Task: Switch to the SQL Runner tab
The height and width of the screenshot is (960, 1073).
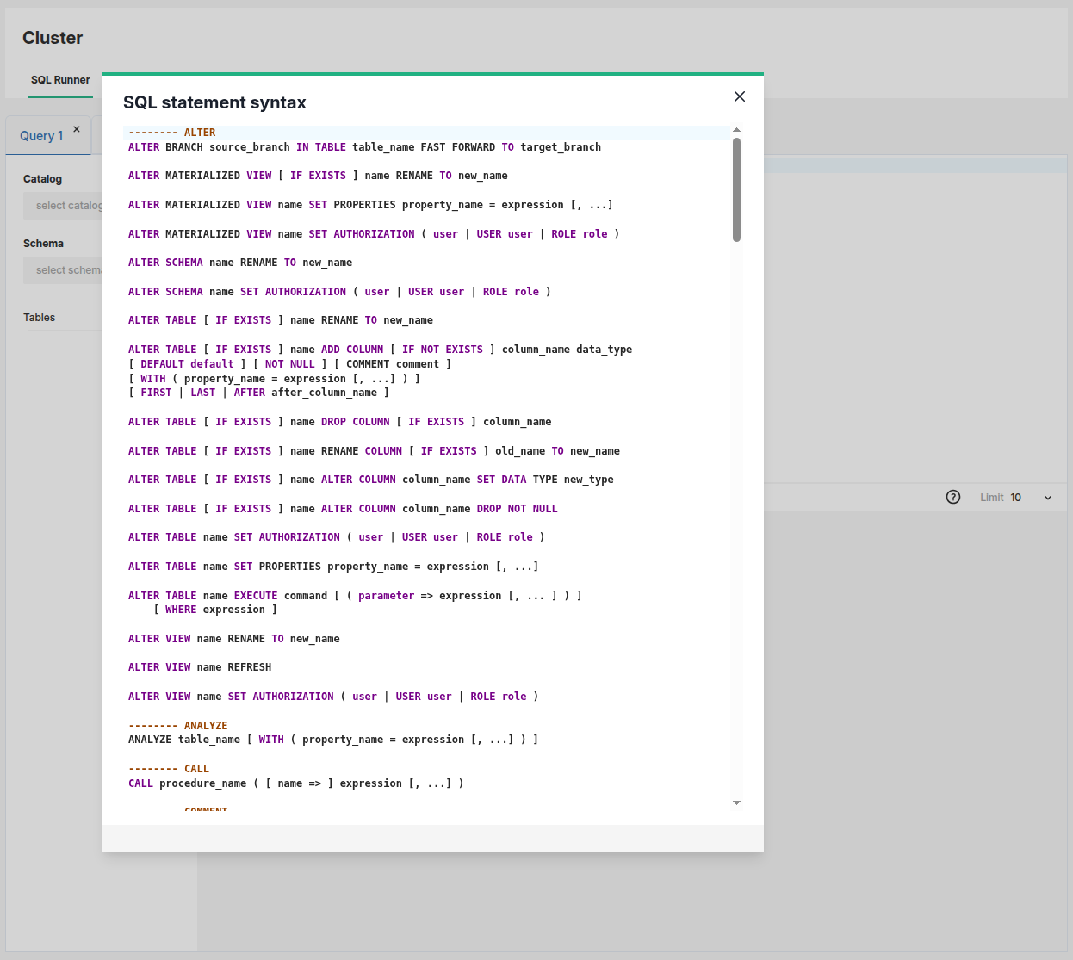Action: click(60, 79)
